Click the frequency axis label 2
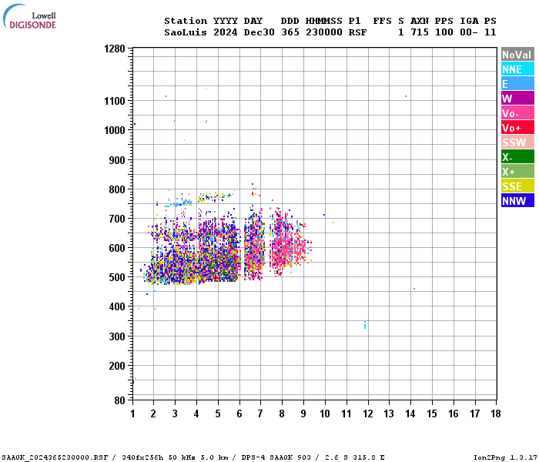 click(153, 414)
